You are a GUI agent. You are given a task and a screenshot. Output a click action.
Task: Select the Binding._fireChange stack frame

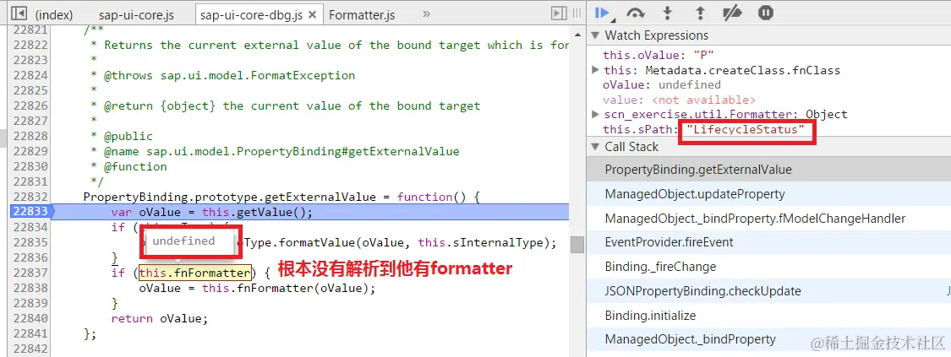pos(769,267)
